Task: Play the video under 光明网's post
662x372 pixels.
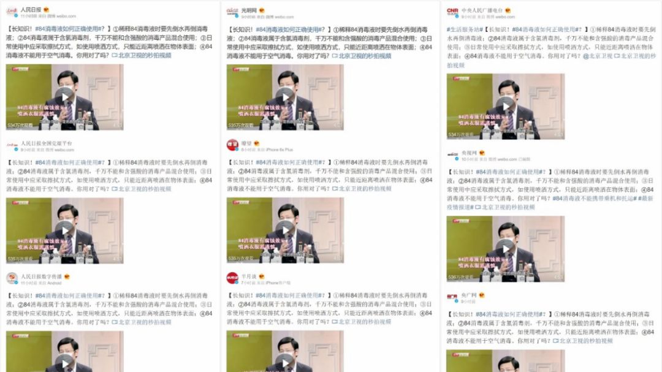Action: point(285,97)
